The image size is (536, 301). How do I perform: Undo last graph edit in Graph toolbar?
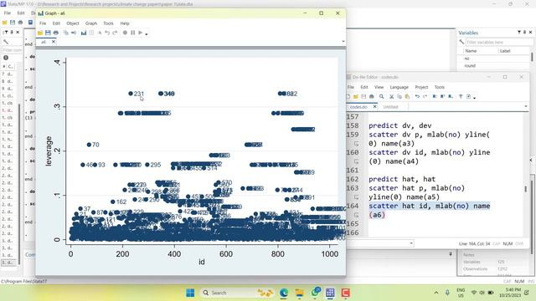click(107, 33)
